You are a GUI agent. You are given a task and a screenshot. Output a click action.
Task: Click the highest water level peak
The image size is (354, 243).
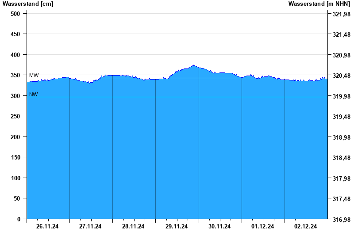click(193, 65)
